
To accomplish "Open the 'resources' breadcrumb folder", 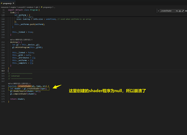I will [x=5, y=7].
